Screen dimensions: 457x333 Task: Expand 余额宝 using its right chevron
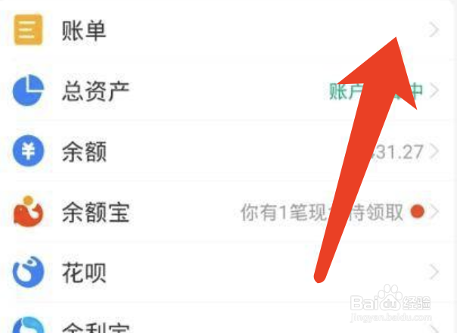(x=434, y=212)
